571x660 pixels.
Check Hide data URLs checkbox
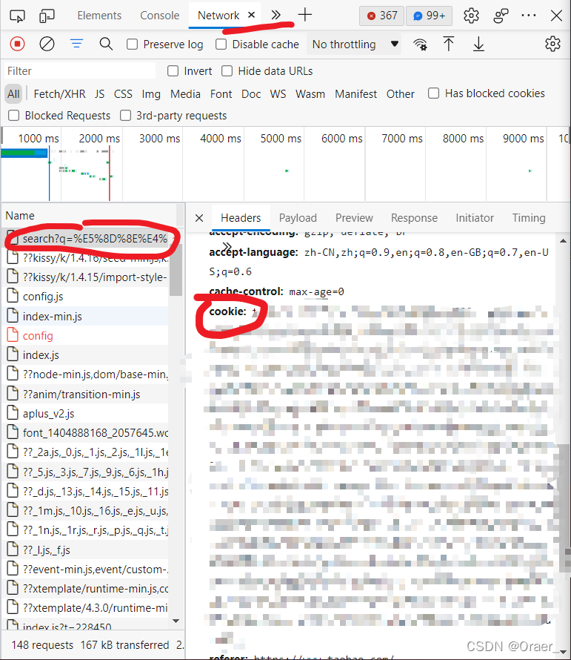(227, 70)
